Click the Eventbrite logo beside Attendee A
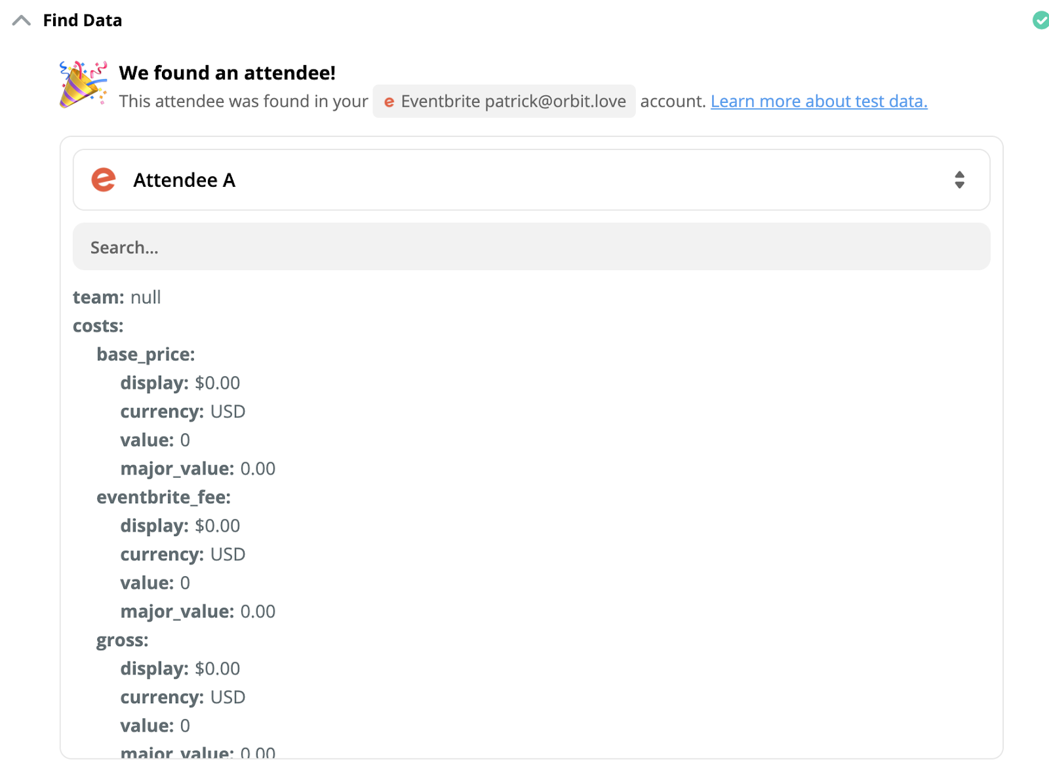Viewport: 1049px width, 782px height. [104, 180]
